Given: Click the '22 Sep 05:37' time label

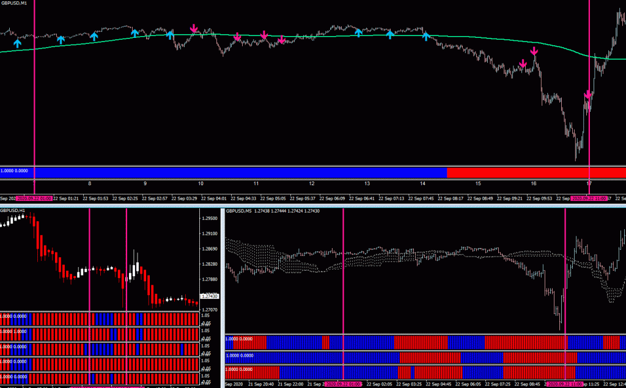Looking at the screenshot, I should coord(303,199).
